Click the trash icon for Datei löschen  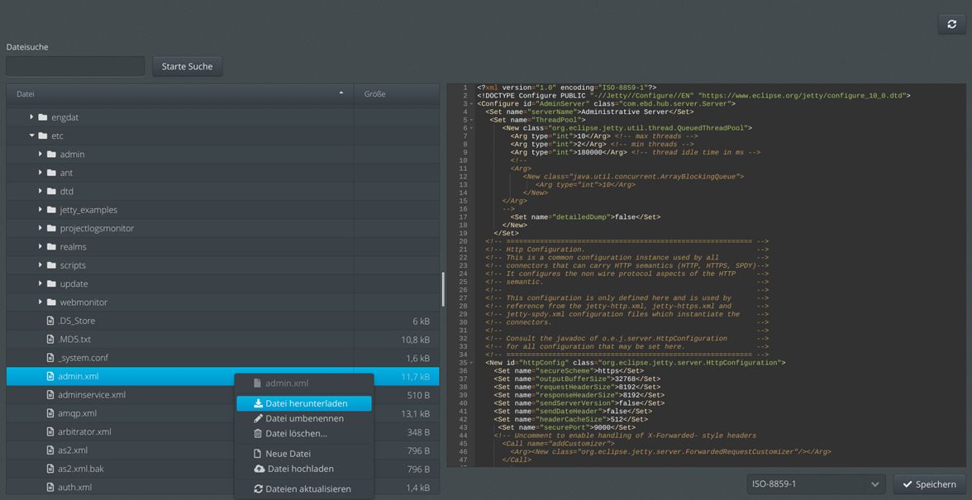(259, 433)
